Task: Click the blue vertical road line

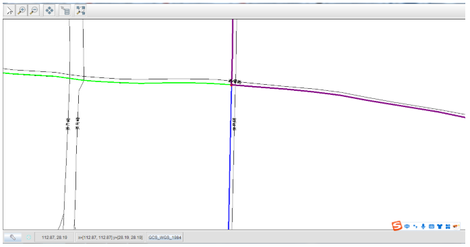Action: pos(230,157)
